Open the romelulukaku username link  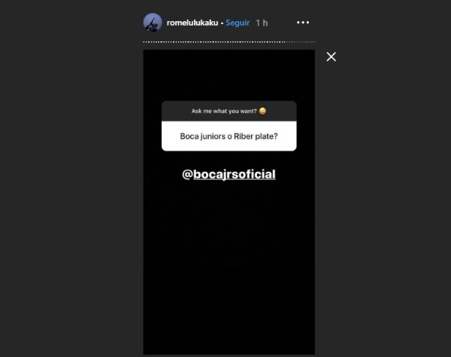pyautogui.click(x=192, y=23)
